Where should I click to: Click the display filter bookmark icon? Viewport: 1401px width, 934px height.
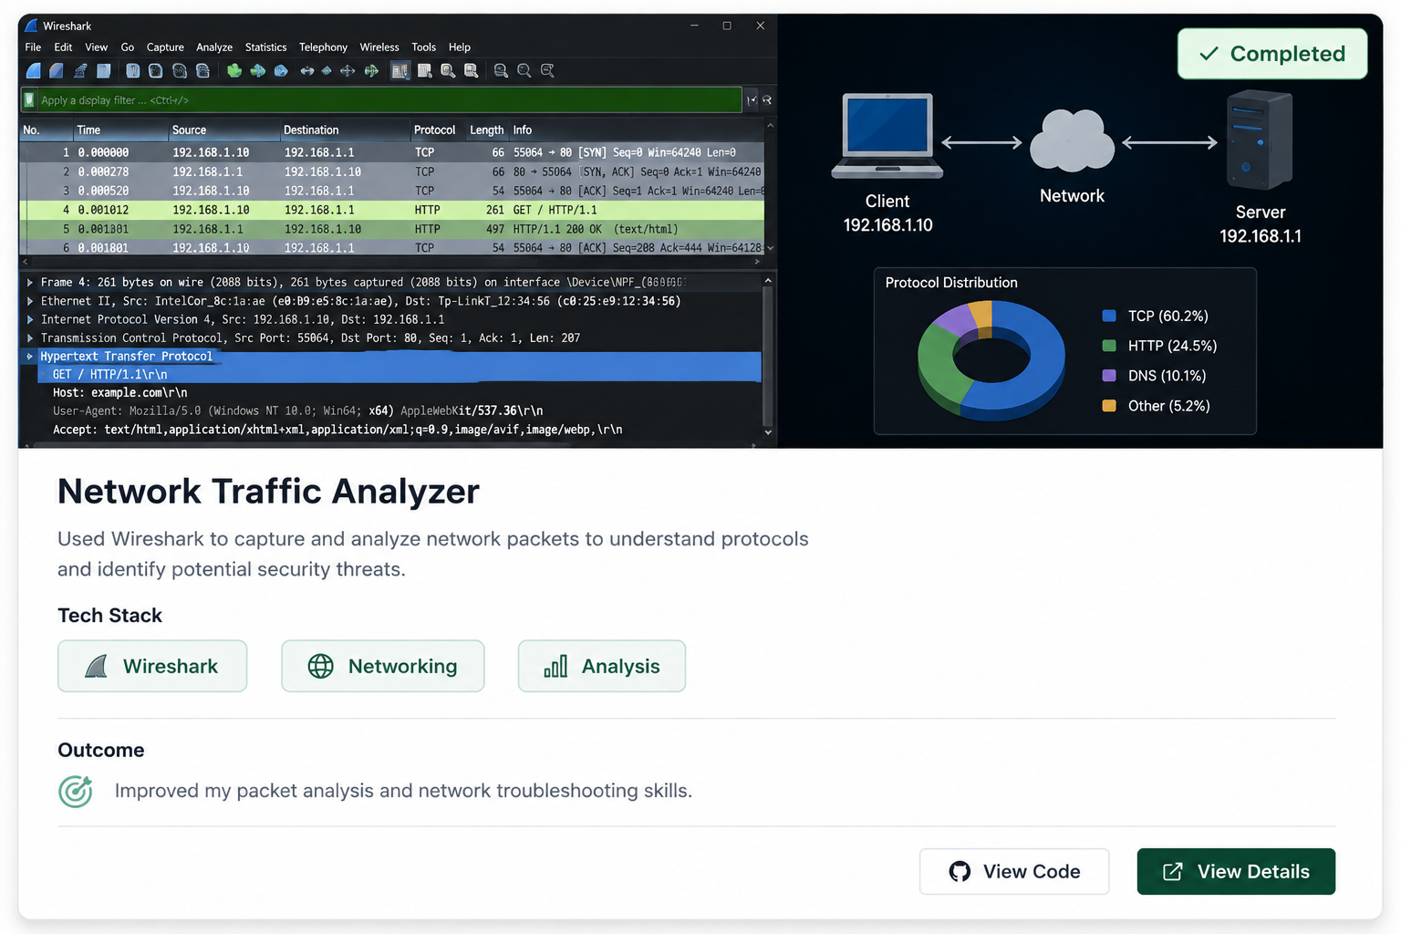pyautogui.click(x=30, y=100)
